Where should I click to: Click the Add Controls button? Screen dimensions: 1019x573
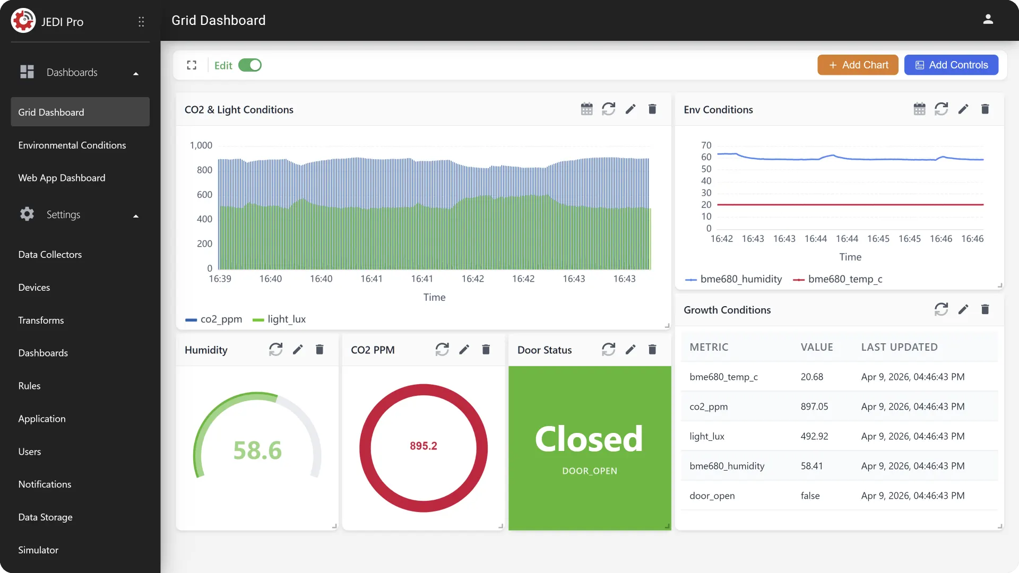pos(951,65)
